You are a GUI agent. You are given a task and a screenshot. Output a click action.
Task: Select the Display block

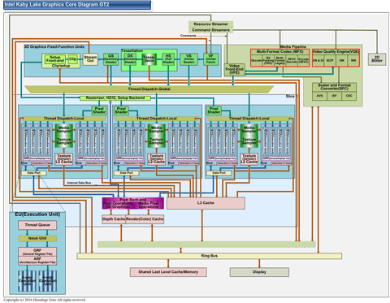point(259,272)
